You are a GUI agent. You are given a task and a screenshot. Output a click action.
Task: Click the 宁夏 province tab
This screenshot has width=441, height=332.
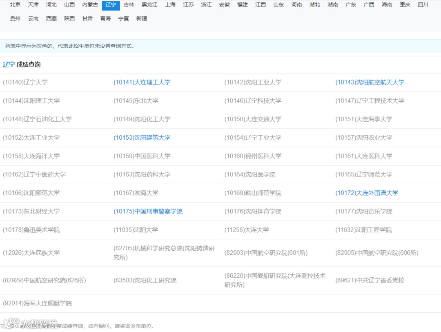123,18
